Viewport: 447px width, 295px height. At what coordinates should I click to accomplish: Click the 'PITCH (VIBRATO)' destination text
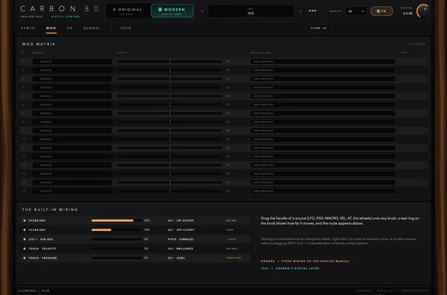[181, 239]
